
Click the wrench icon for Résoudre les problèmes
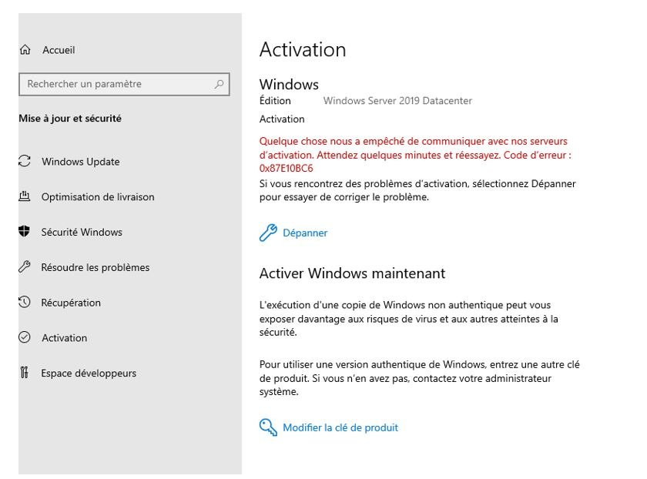click(x=25, y=267)
